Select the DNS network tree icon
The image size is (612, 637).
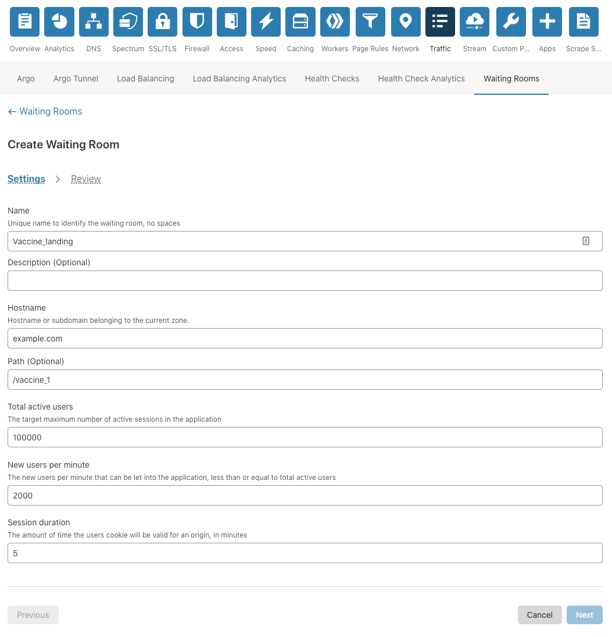click(x=94, y=22)
